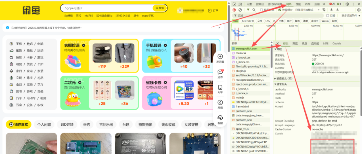This screenshot has width=362, height=154.
Task: Select the DevTools inspect element picker icon
Action: tap(234, 4)
